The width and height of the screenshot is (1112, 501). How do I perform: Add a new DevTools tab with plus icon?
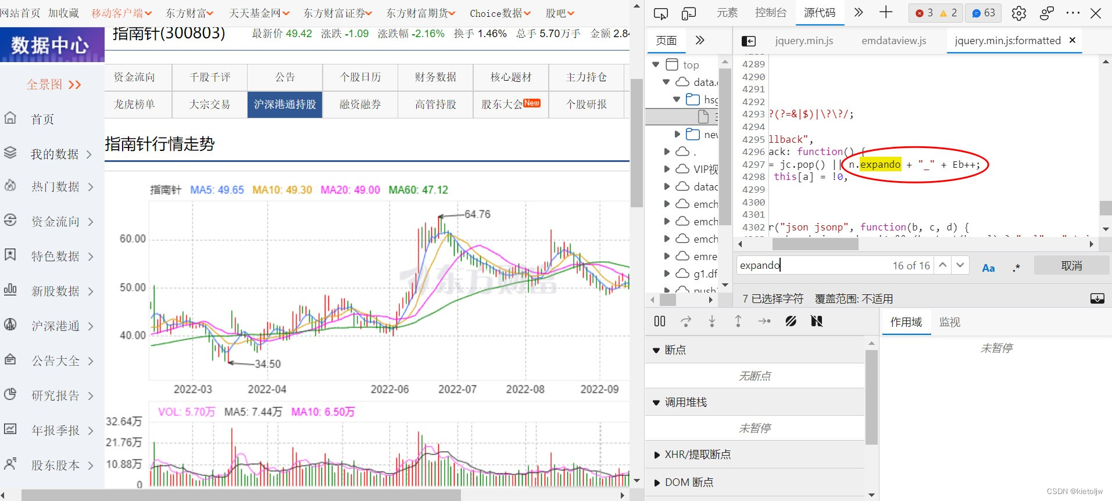(x=886, y=12)
